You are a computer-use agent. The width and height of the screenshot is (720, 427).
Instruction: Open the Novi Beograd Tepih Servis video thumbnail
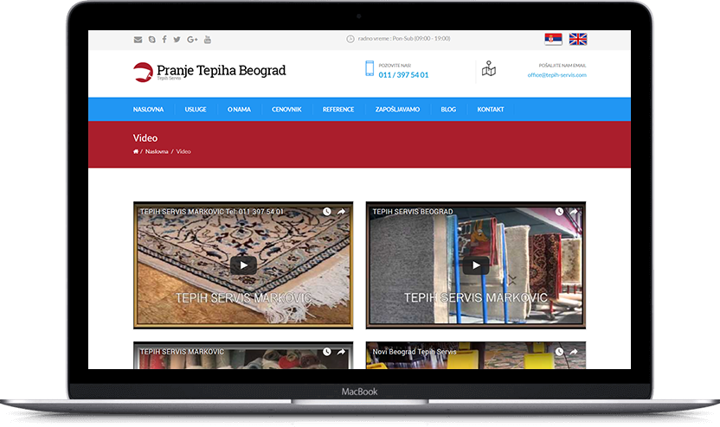pyautogui.click(x=475, y=355)
